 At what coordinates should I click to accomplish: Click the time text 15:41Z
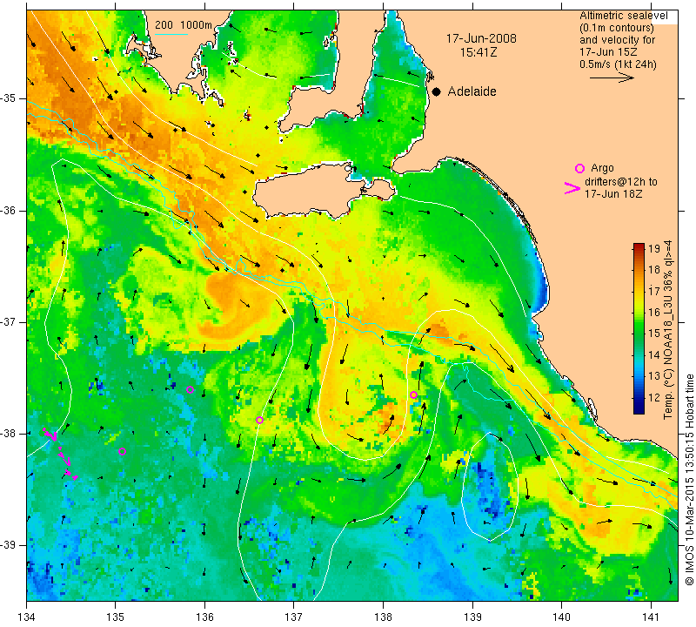[x=478, y=52]
